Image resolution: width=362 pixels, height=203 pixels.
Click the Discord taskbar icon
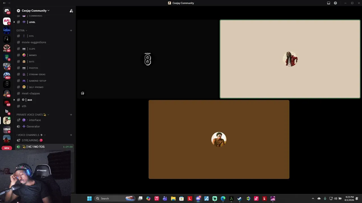pyautogui.click(x=198, y=198)
